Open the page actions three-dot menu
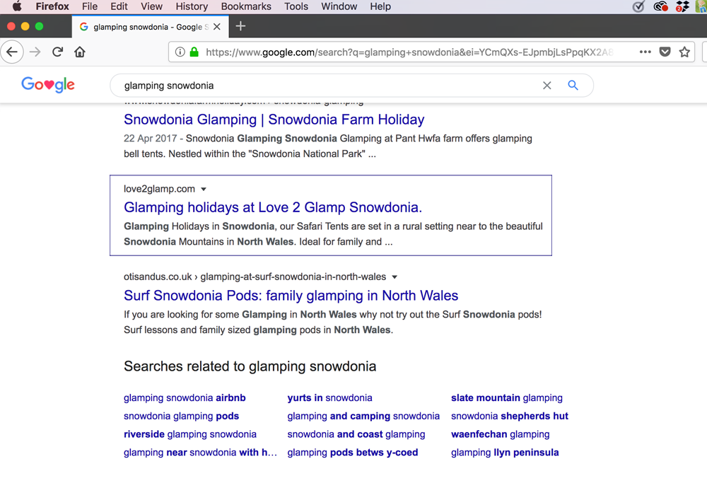707x481 pixels. (x=645, y=52)
